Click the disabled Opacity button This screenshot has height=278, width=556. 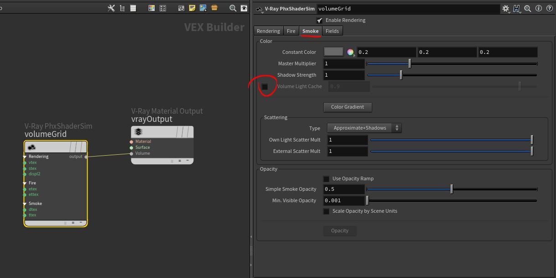click(340, 231)
